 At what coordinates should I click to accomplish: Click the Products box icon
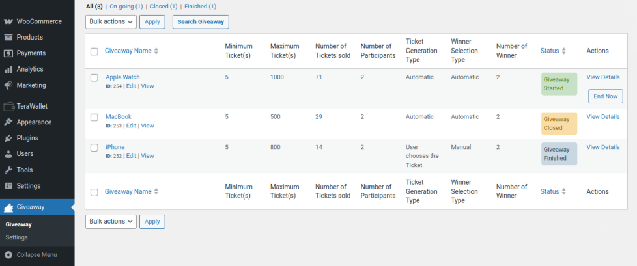(8, 37)
